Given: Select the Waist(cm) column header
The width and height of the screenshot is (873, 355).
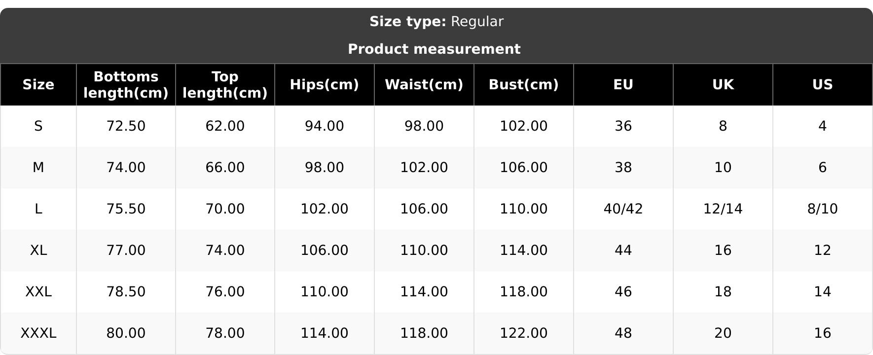Looking at the screenshot, I should point(424,85).
